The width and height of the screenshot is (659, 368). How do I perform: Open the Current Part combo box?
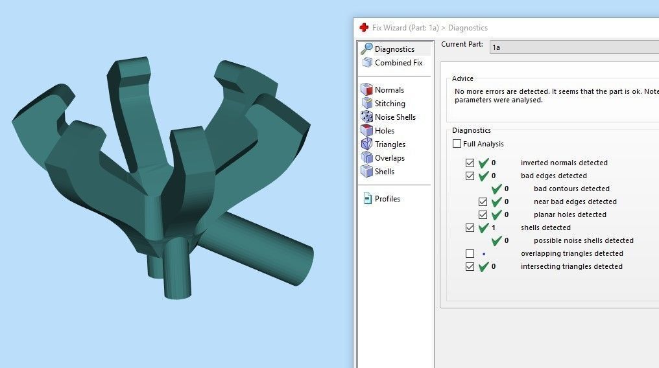[x=574, y=47]
